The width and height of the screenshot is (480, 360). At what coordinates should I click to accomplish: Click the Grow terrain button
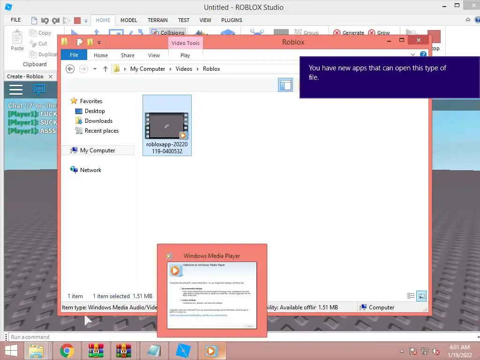(x=379, y=32)
